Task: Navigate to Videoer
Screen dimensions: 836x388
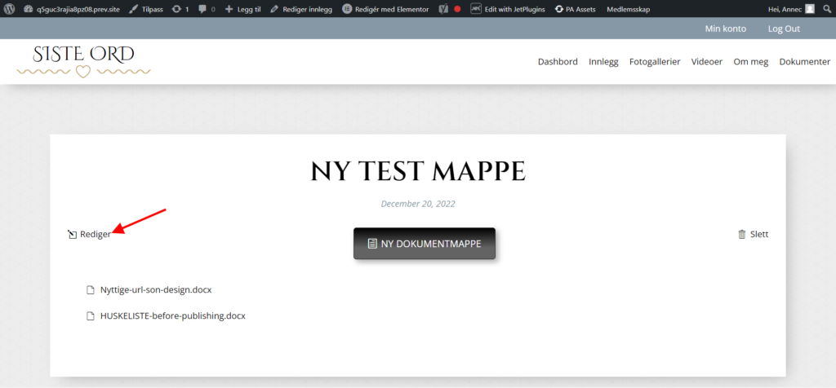Action: point(707,62)
